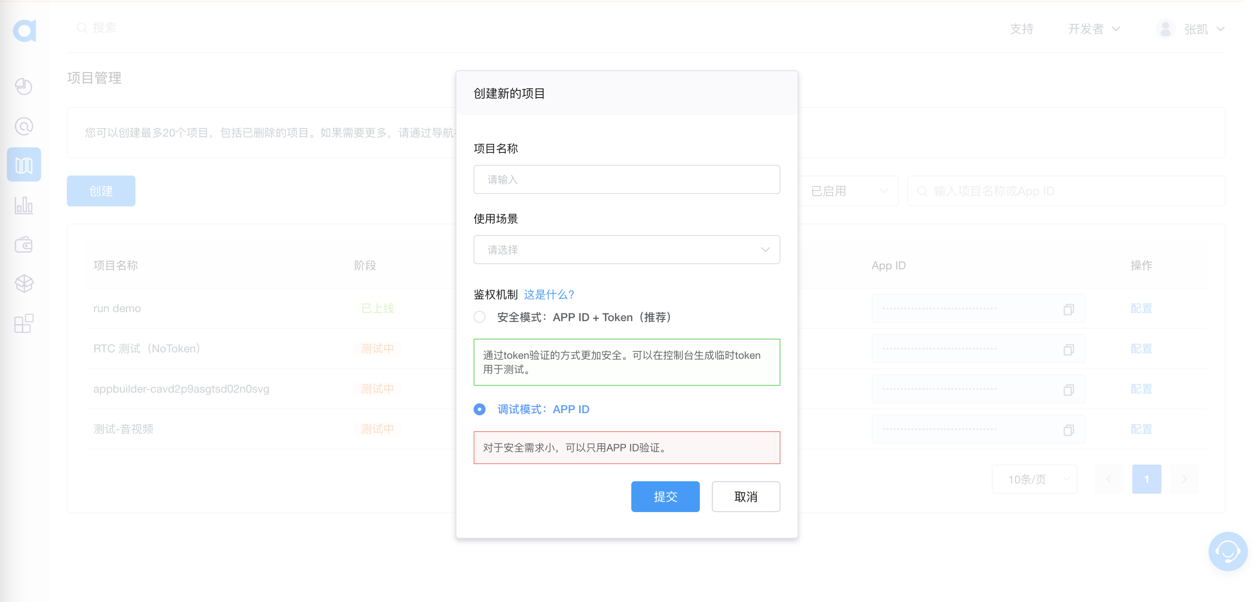Open the project management map icon
Screen dimensions: 1254x602
pos(24,165)
